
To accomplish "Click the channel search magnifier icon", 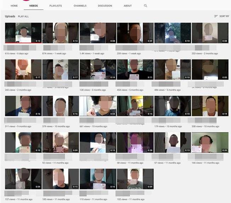I will point(146,6).
